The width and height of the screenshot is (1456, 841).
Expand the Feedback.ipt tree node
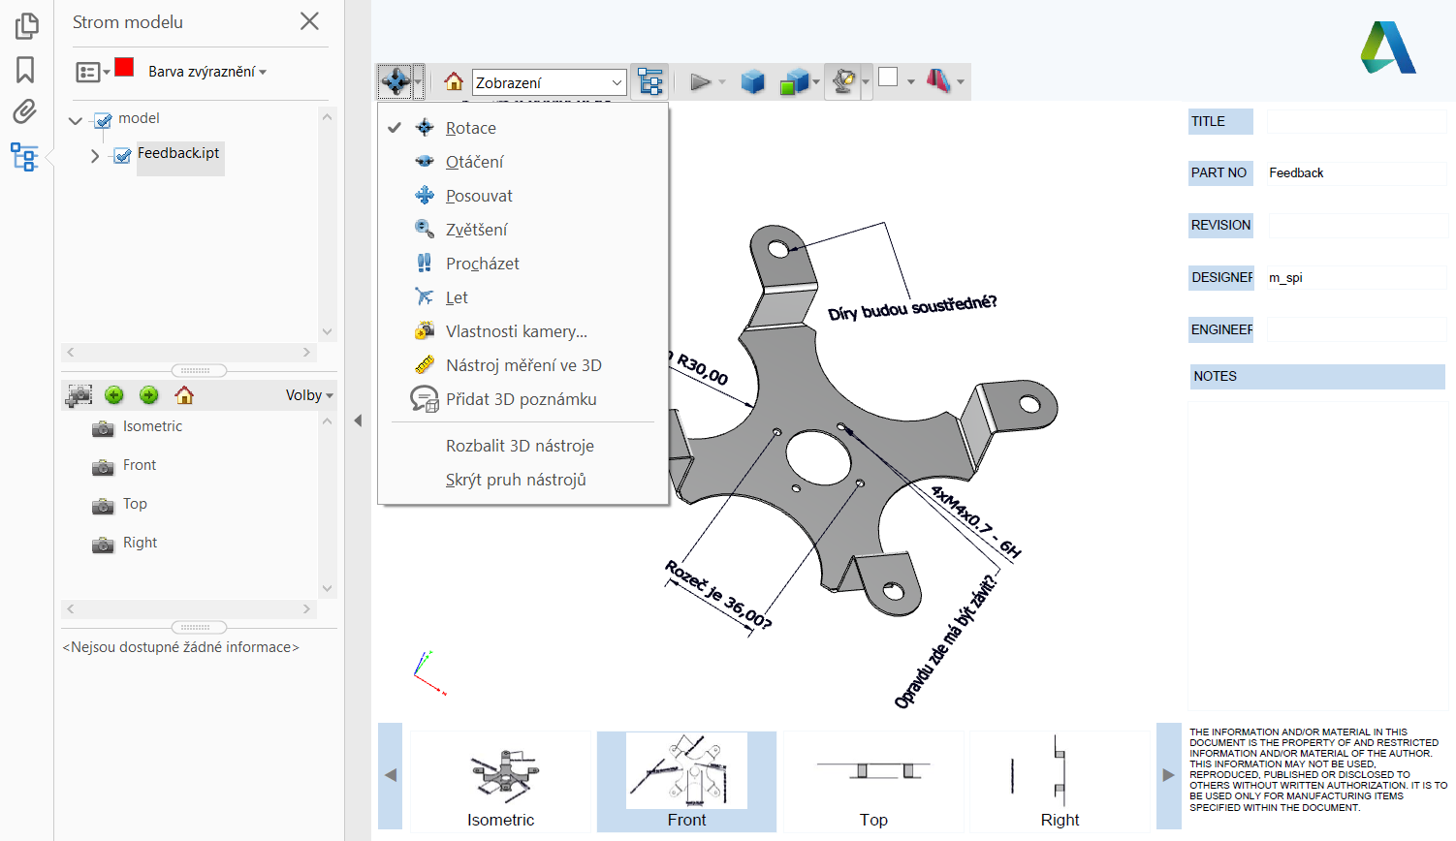pyautogui.click(x=94, y=156)
